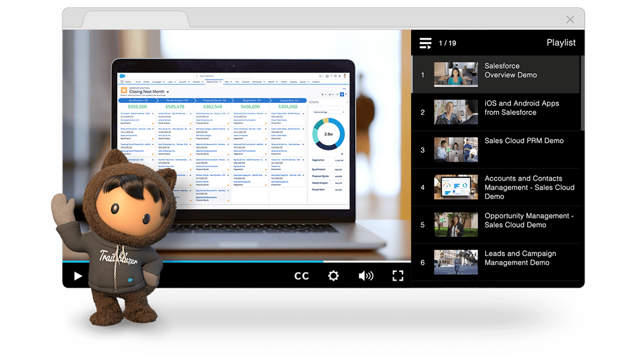Click the Charts panel heading

[314, 102]
